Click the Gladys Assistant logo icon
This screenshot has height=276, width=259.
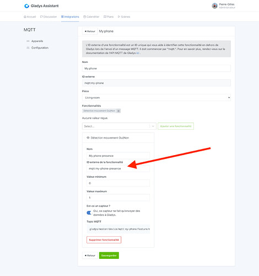pos(26,6)
